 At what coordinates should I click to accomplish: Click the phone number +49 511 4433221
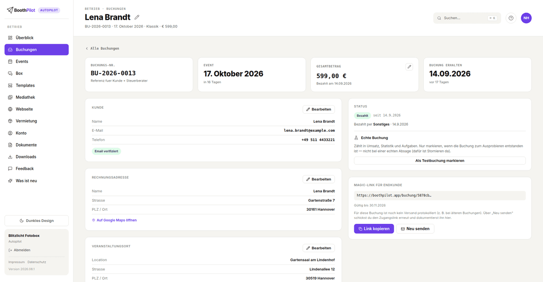pyautogui.click(x=318, y=140)
